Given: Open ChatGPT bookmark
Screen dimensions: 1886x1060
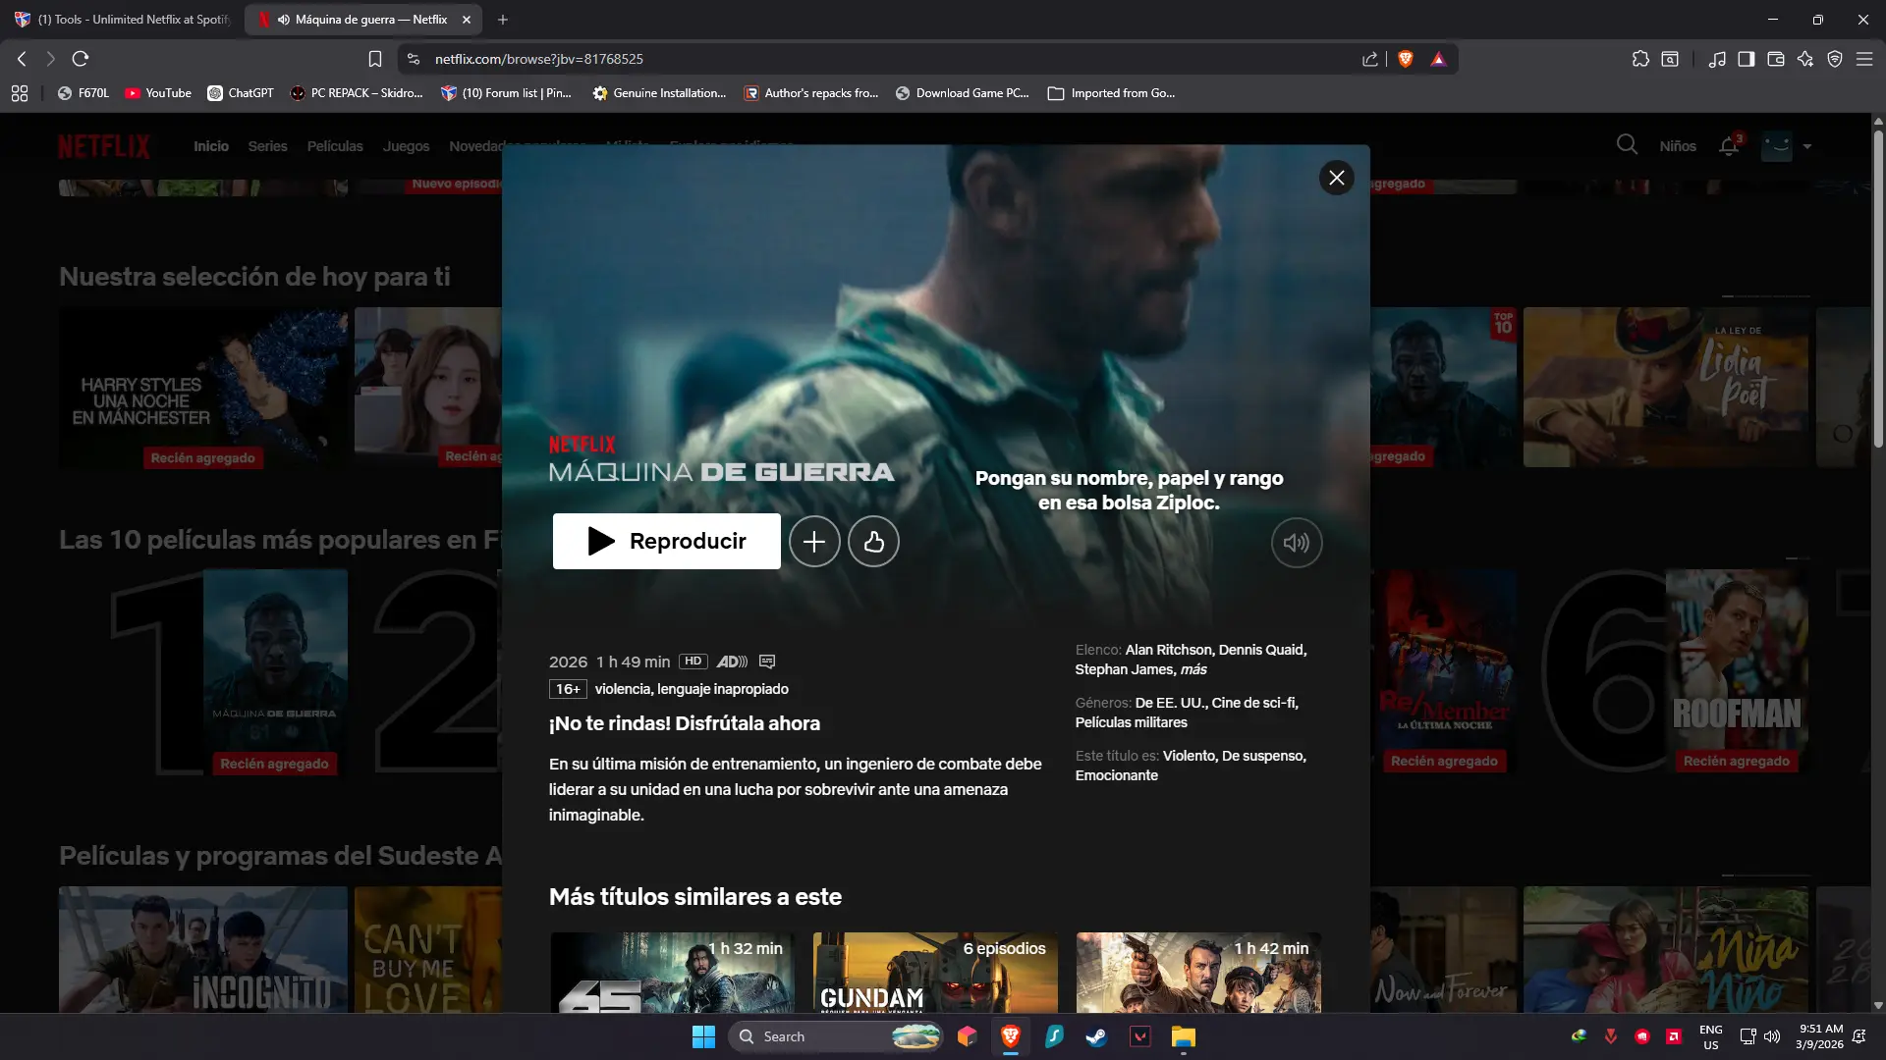Looking at the screenshot, I should pos(241,93).
